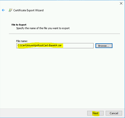Select the instruction text about export file name
Screen dimensions: 125x118
[43, 28]
